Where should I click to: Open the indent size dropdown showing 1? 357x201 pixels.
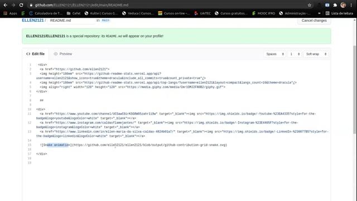(x=295, y=54)
